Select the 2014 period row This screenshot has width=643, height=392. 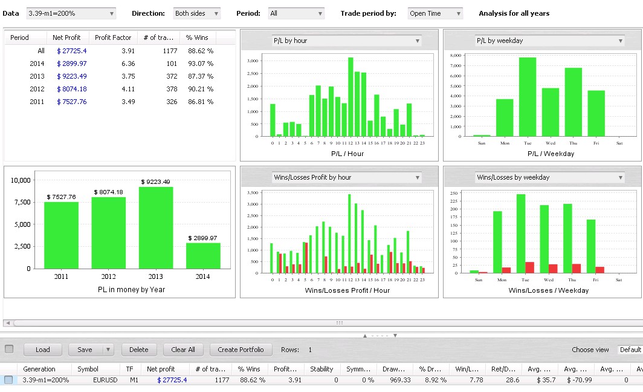point(120,64)
